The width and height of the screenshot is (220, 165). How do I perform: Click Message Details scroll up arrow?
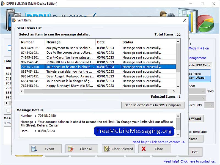click(x=178, y=116)
